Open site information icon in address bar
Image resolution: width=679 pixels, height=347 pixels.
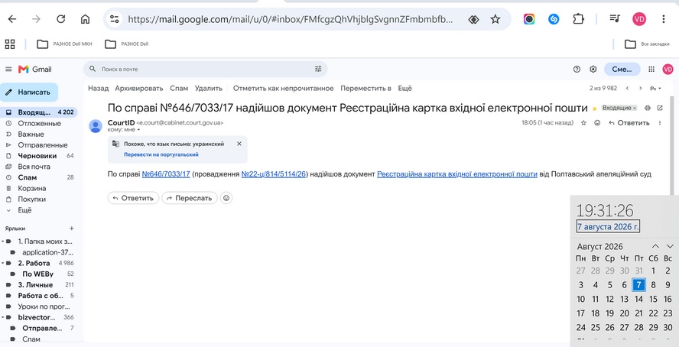click(115, 19)
